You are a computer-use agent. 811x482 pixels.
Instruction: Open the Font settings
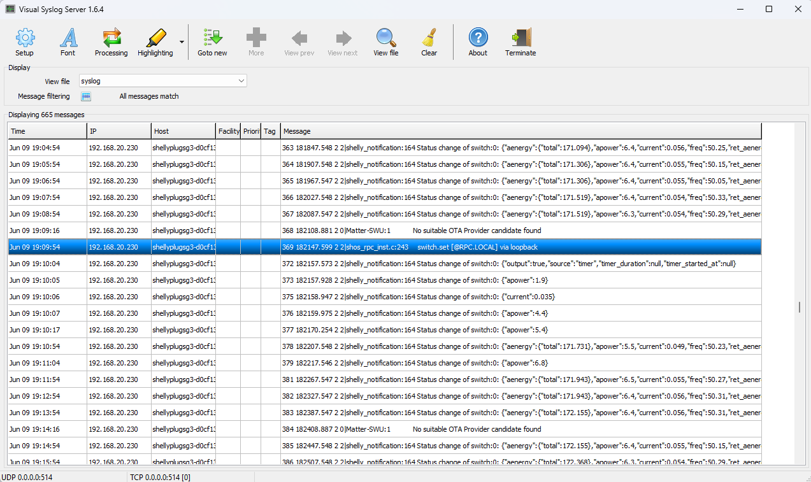point(68,43)
